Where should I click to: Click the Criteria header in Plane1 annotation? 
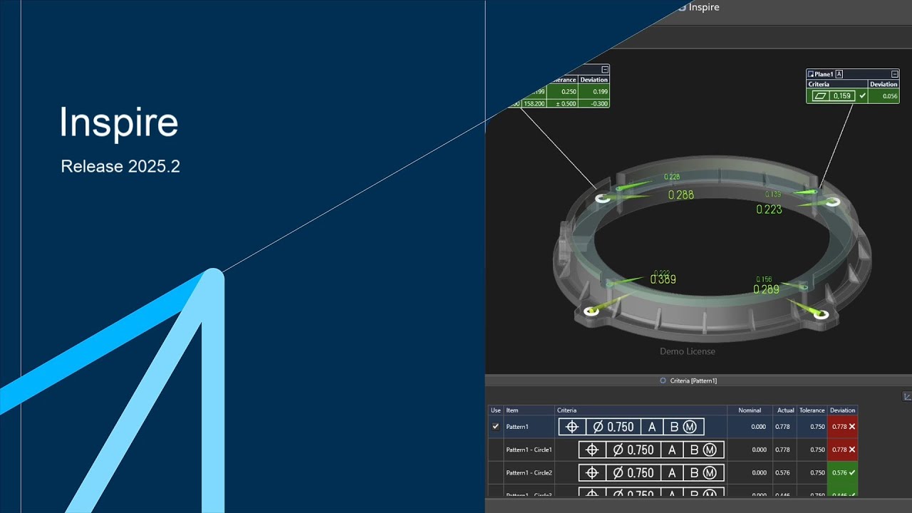[x=819, y=84]
